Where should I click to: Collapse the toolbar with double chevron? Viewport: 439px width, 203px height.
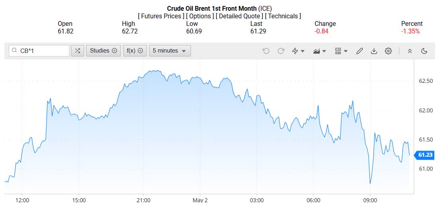[409, 51]
